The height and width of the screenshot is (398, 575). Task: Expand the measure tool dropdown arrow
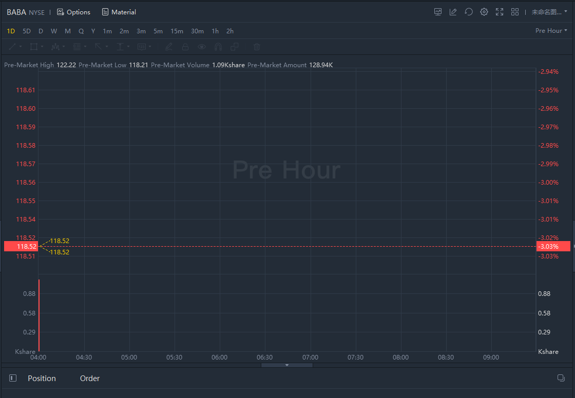point(128,47)
